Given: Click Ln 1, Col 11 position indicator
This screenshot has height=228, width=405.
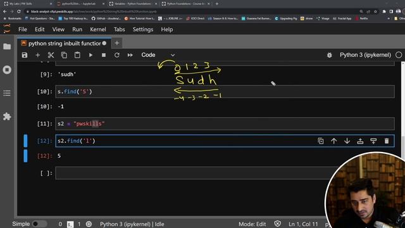Looking at the screenshot, I should pyautogui.click(x=303, y=224).
